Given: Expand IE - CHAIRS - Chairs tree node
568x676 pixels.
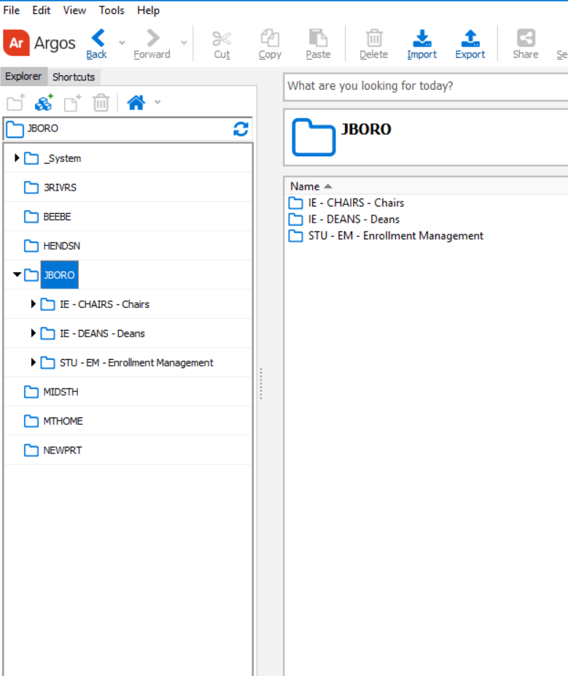Looking at the screenshot, I should point(33,304).
